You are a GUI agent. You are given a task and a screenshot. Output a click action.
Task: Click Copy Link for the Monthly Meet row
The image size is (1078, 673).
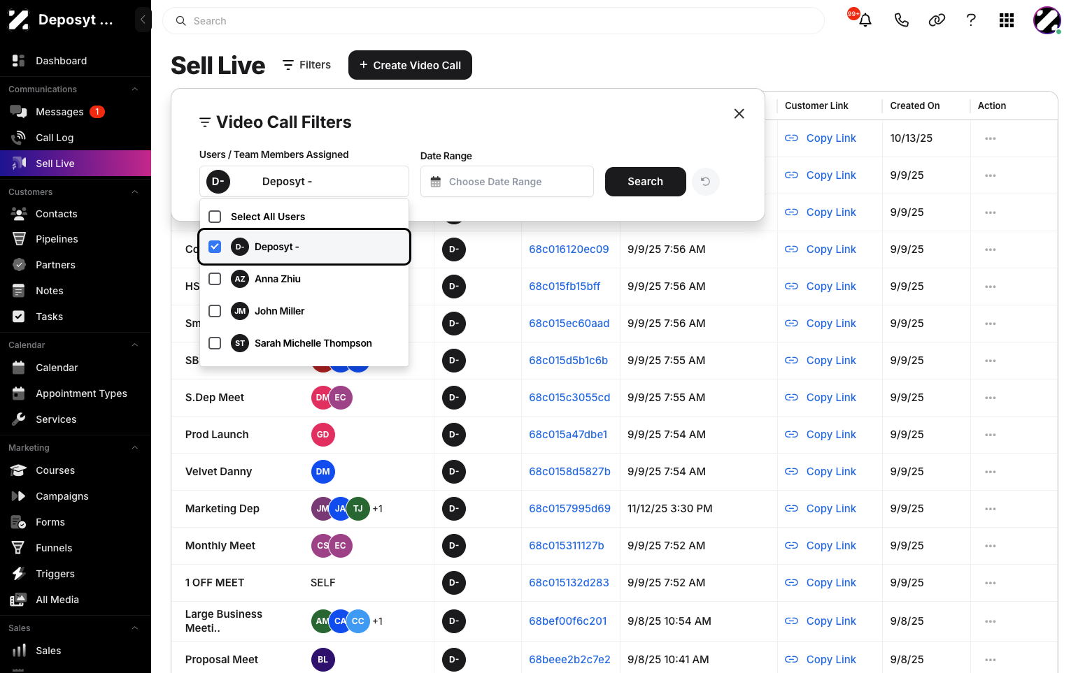pos(831,546)
